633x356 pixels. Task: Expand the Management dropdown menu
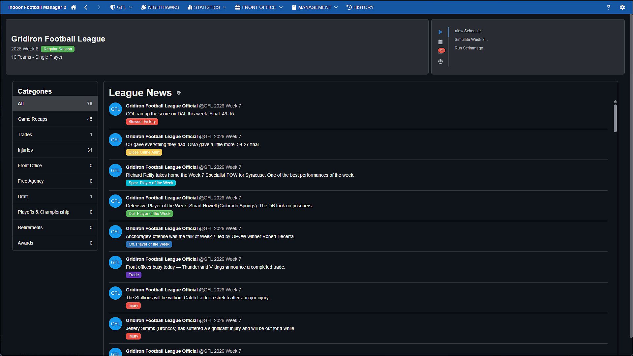coord(315,7)
